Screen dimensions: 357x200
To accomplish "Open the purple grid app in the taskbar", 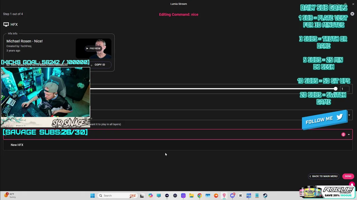I will coord(183,196).
